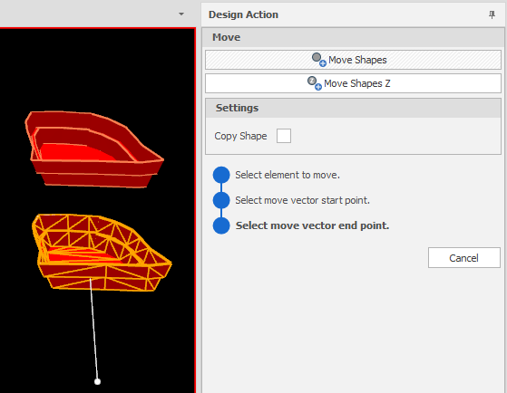
Task: Click the second blue step circle
Action: [x=221, y=200]
